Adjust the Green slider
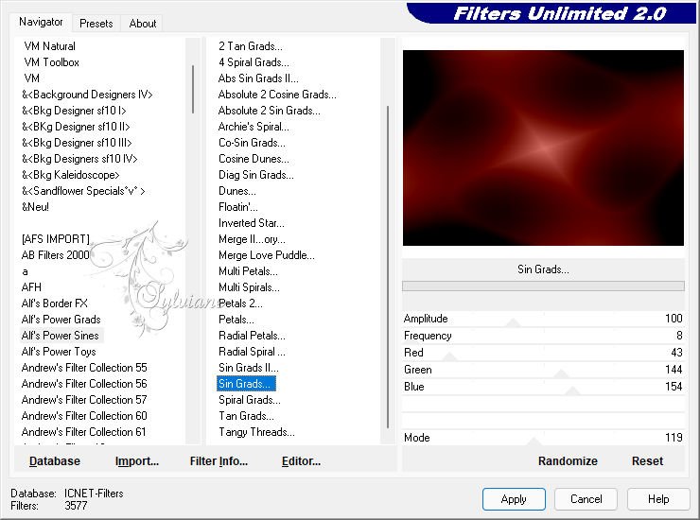Image resolution: width=700 pixels, height=520 pixels. tap(543, 370)
